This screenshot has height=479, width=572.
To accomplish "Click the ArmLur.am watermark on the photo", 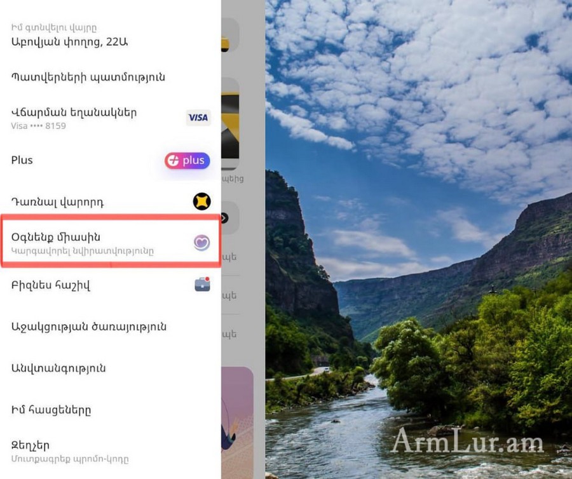I will pos(467,440).
